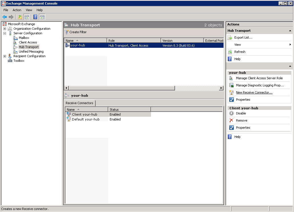Click the server list horizontal scrollbar thumb
294x212 pixels.
(122, 88)
